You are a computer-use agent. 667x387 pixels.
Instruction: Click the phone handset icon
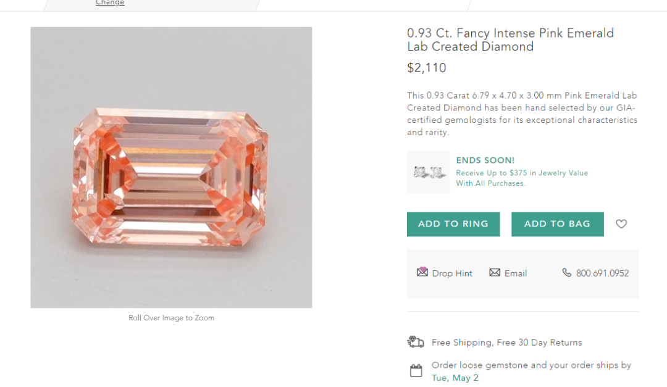566,273
